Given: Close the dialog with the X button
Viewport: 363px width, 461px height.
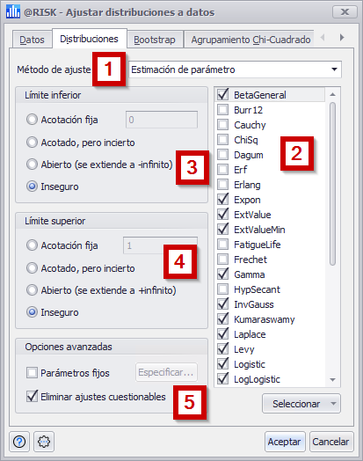Looking at the screenshot, I should 345,11.
